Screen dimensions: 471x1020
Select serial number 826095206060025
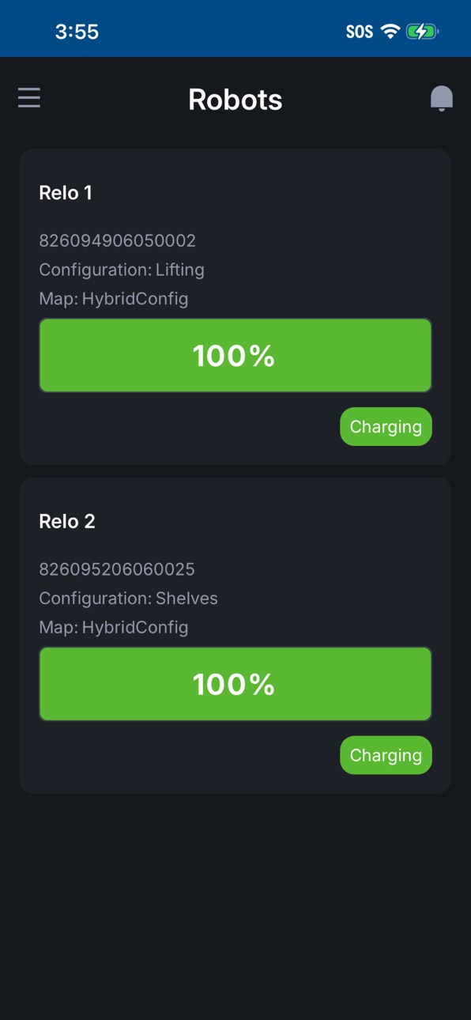point(117,569)
